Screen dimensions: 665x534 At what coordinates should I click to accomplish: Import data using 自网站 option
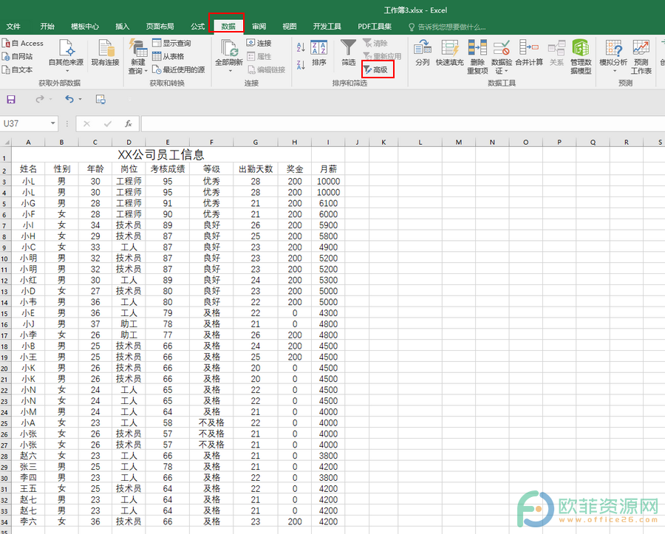[18, 56]
